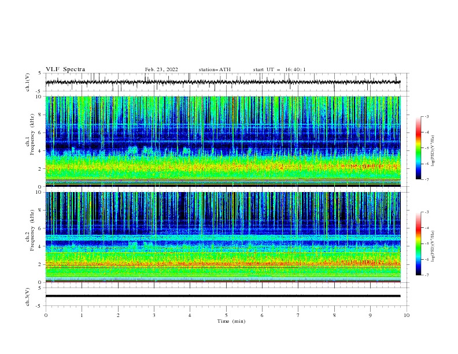458x354 pixels.
Task: Click the "2" tick on the time axis
Action: click(118, 315)
